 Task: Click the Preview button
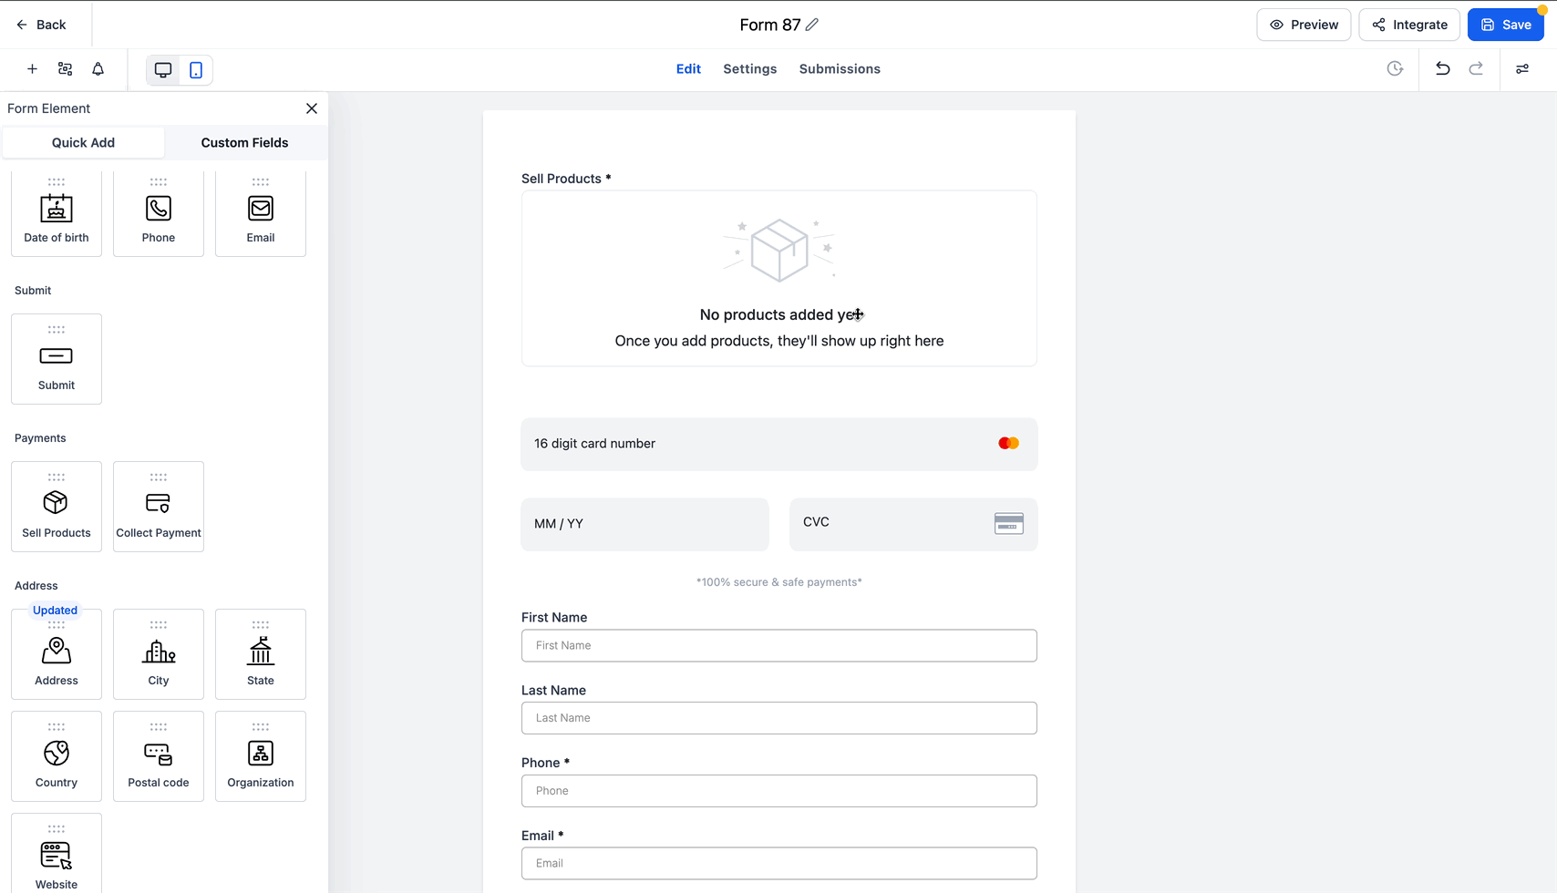pos(1304,25)
